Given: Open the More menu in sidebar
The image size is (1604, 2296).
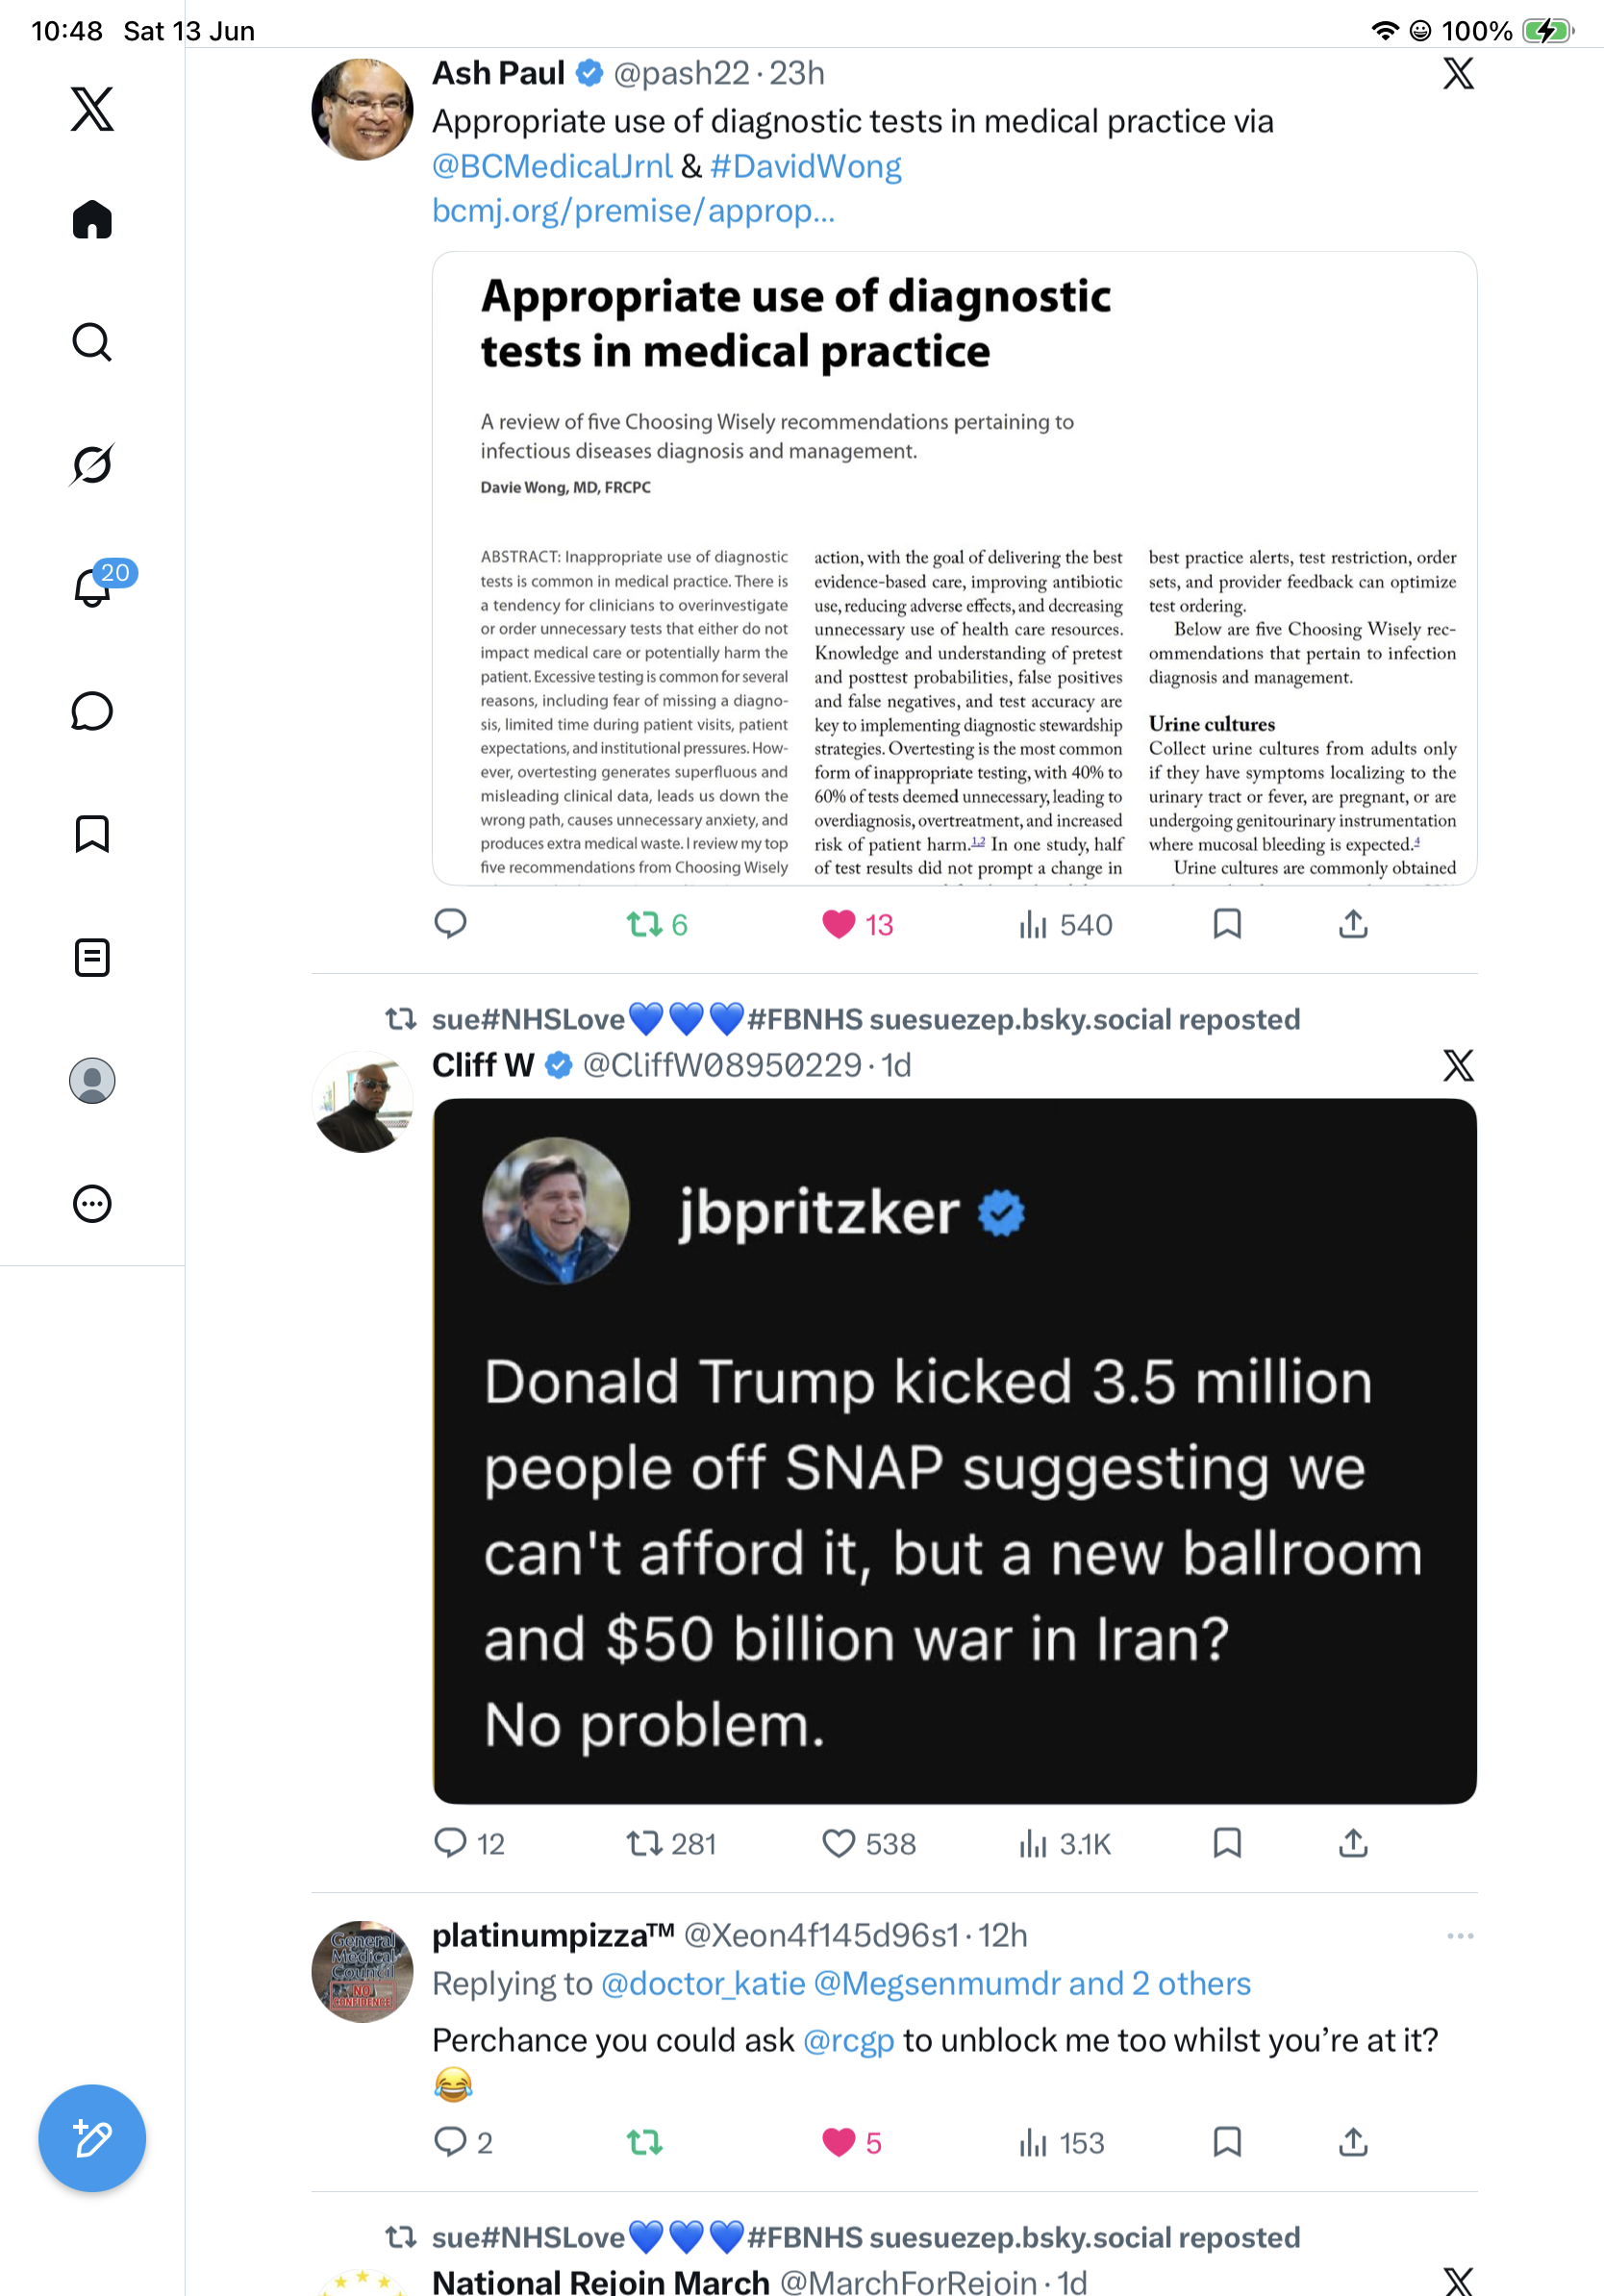Looking at the screenshot, I should tap(92, 1203).
